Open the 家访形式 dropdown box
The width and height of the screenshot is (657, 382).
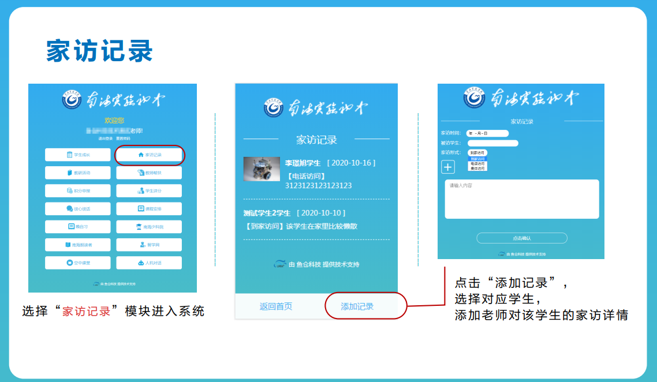click(477, 153)
